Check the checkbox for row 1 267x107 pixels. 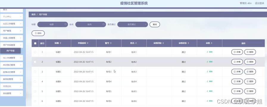(x=35, y=52)
